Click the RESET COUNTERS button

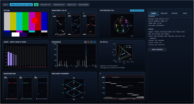coord(157,49)
